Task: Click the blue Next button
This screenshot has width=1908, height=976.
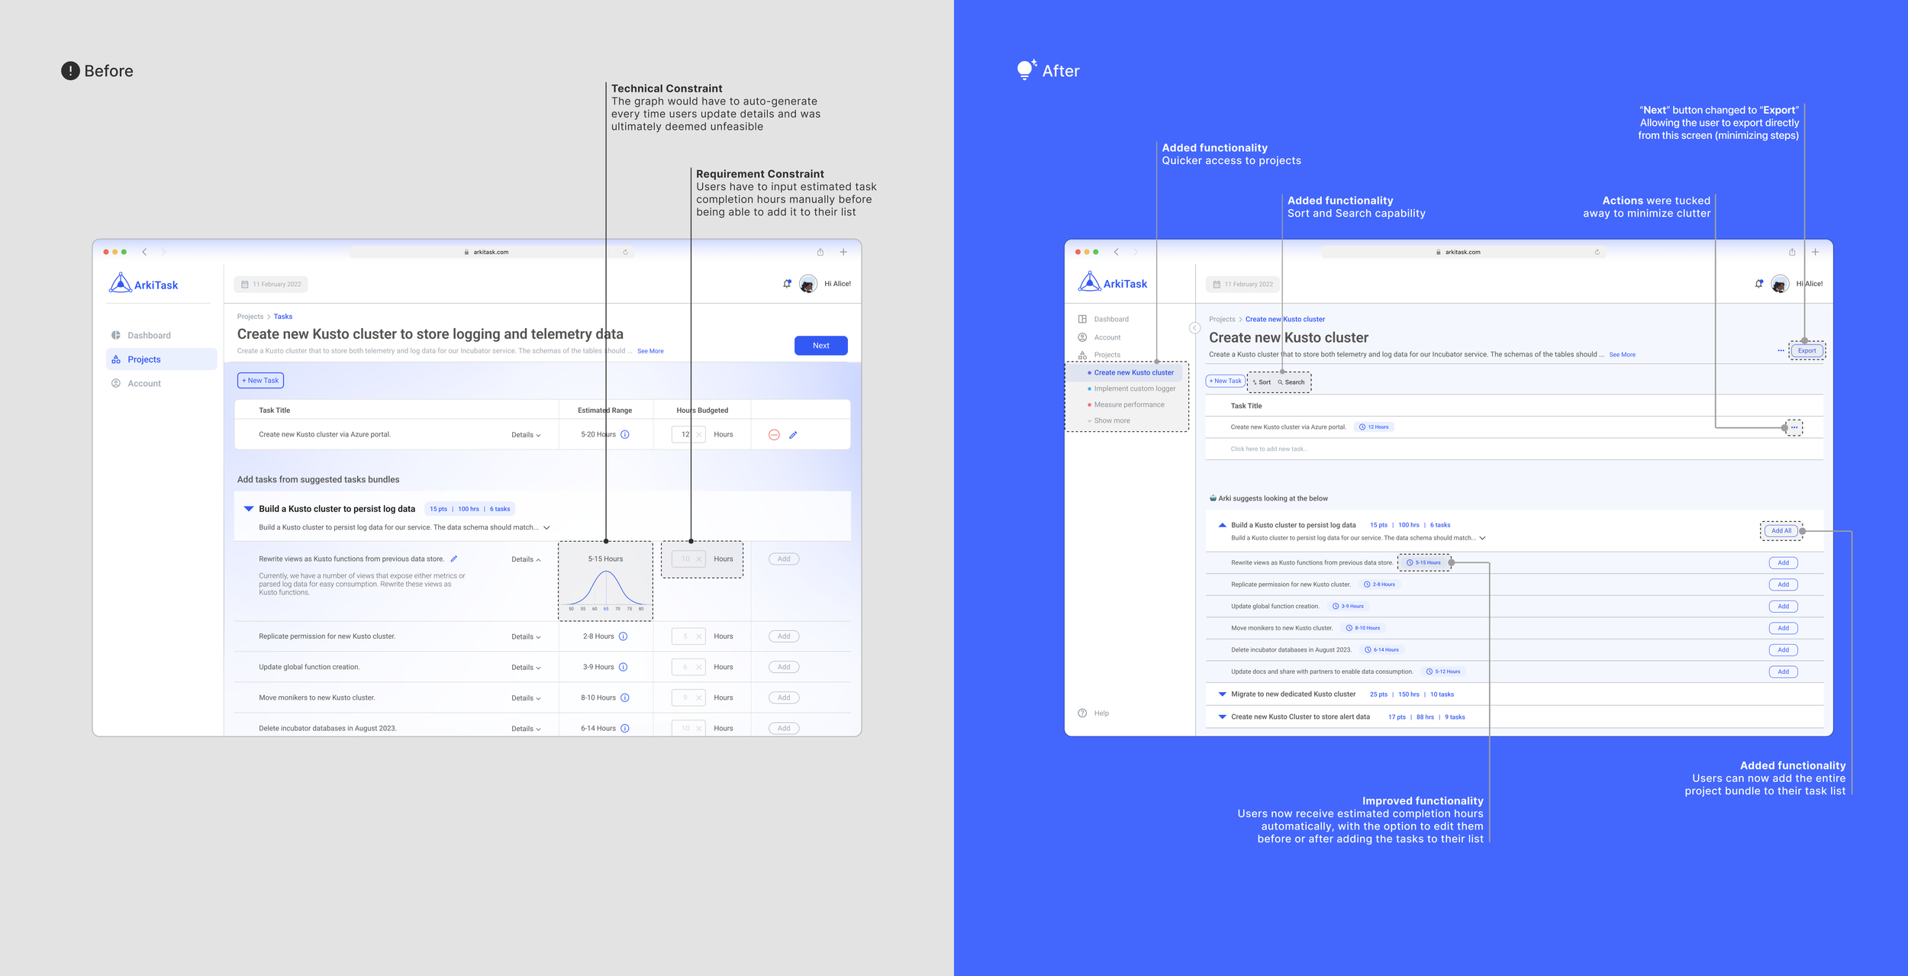Action: coord(820,346)
